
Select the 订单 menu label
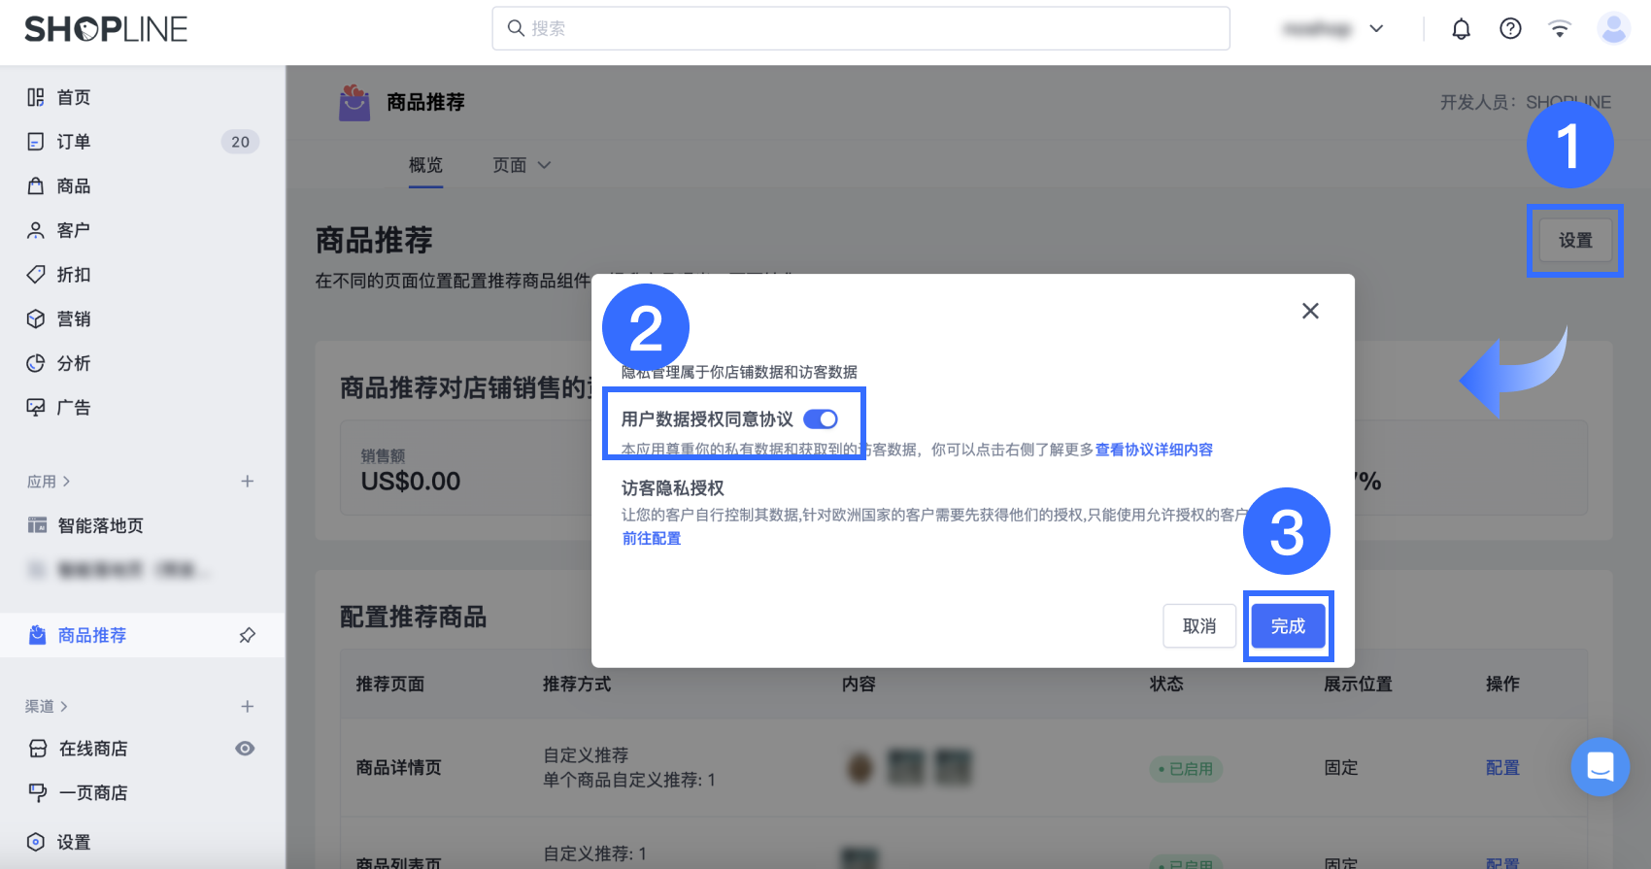click(74, 142)
